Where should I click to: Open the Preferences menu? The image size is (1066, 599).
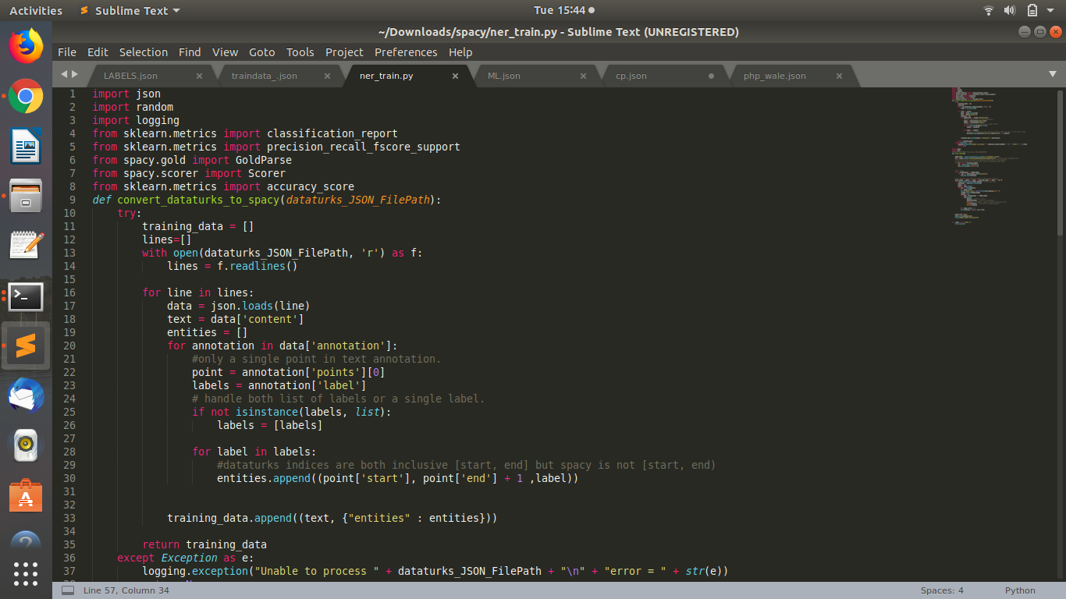click(x=406, y=52)
